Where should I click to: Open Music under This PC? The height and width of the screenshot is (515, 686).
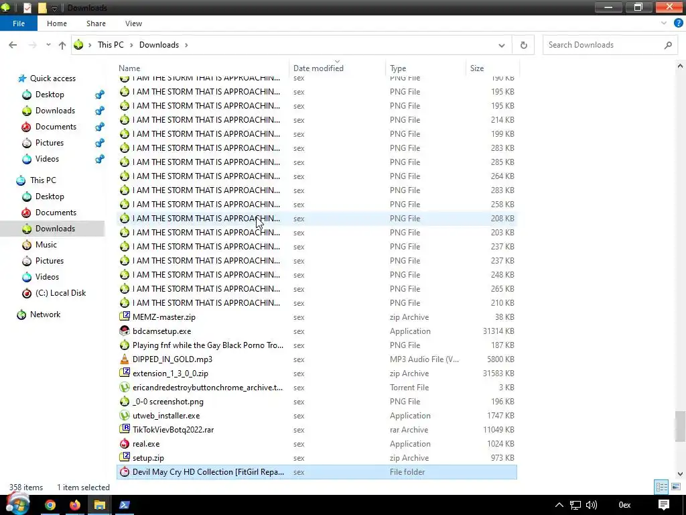46,244
